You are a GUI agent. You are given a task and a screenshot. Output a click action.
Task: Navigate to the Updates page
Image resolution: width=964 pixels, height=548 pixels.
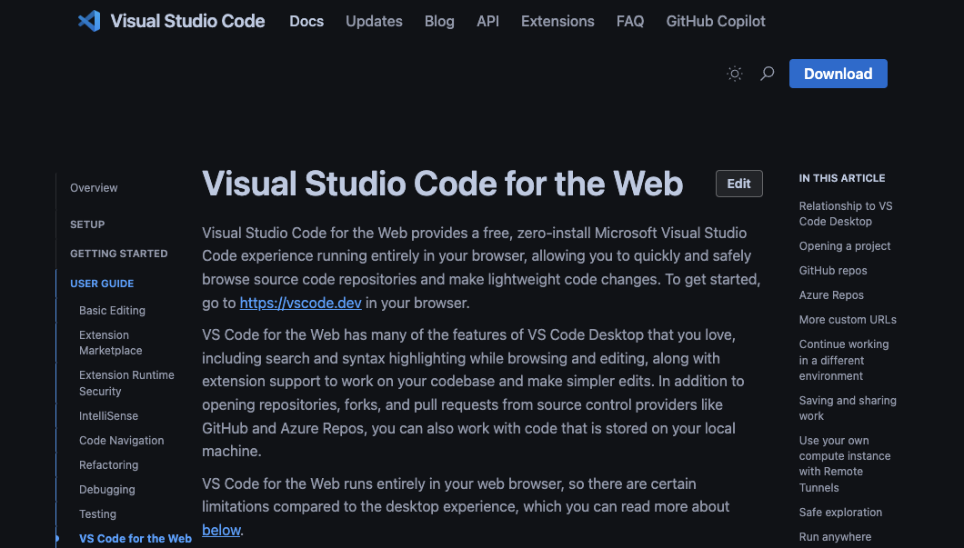point(374,21)
